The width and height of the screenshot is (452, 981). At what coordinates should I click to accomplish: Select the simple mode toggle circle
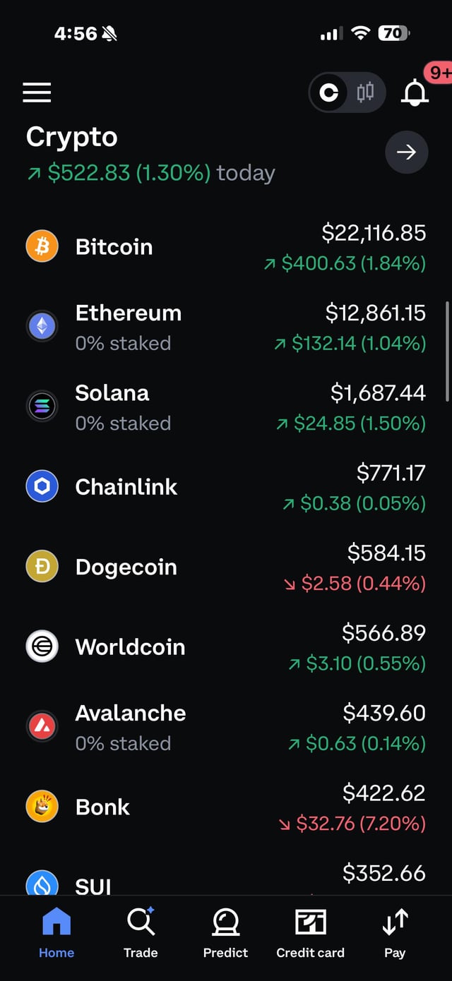coord(329,92)
